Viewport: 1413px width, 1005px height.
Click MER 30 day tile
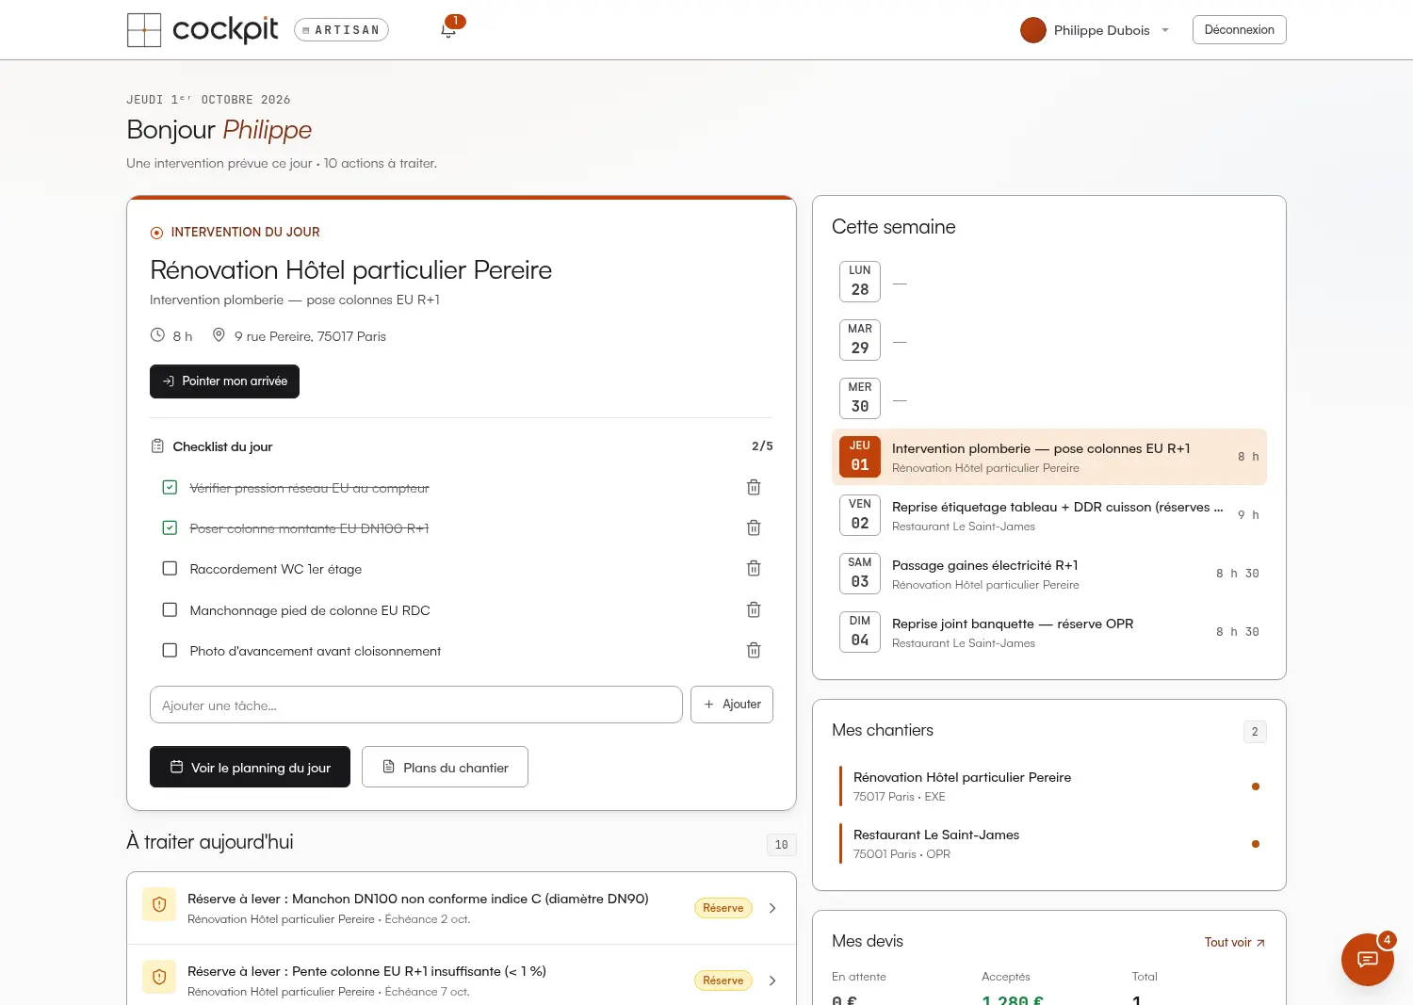point(860,398)
